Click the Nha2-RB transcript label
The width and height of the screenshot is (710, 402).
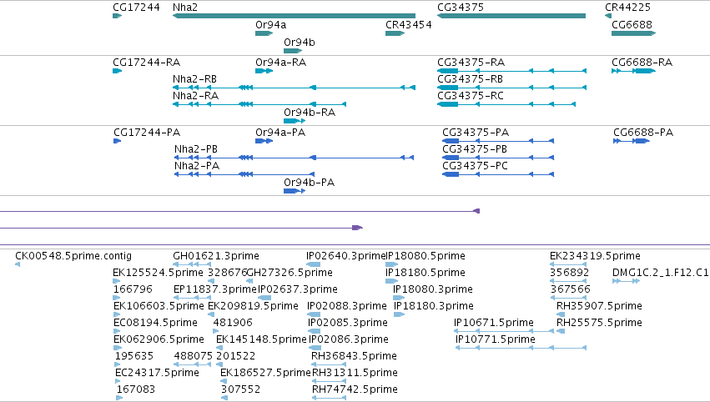coord(194,79)
